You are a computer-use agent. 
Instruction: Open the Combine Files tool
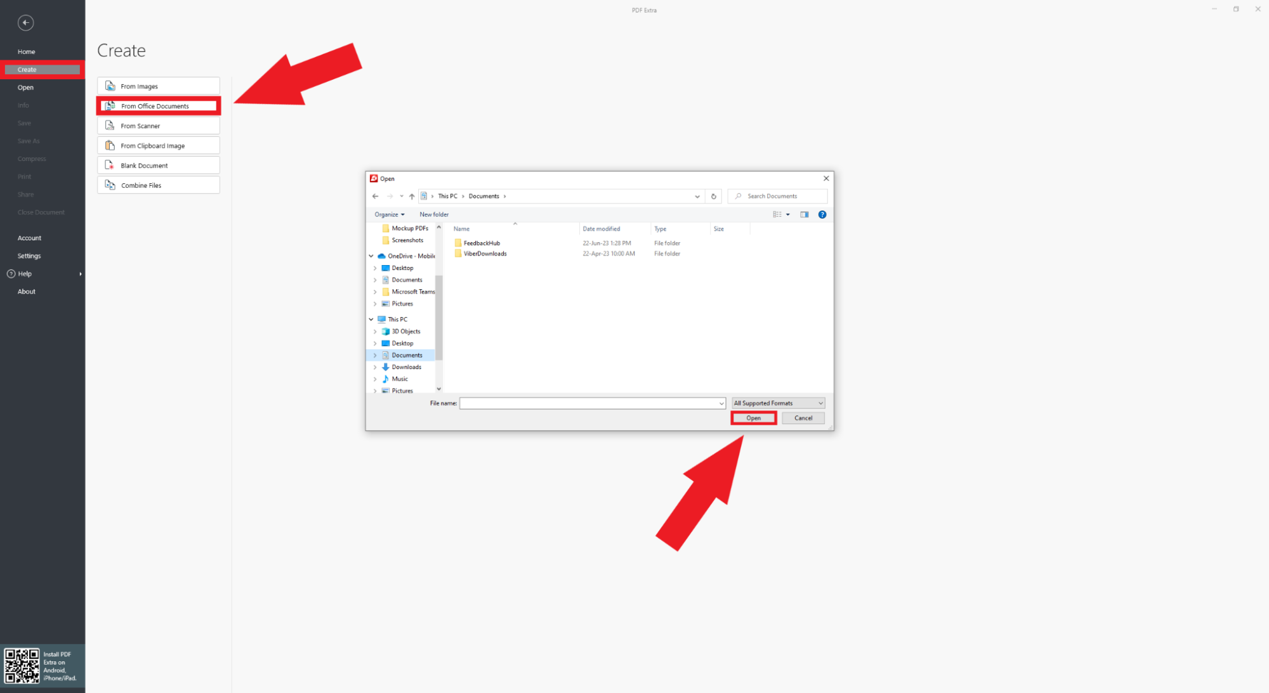pos(157,185)
